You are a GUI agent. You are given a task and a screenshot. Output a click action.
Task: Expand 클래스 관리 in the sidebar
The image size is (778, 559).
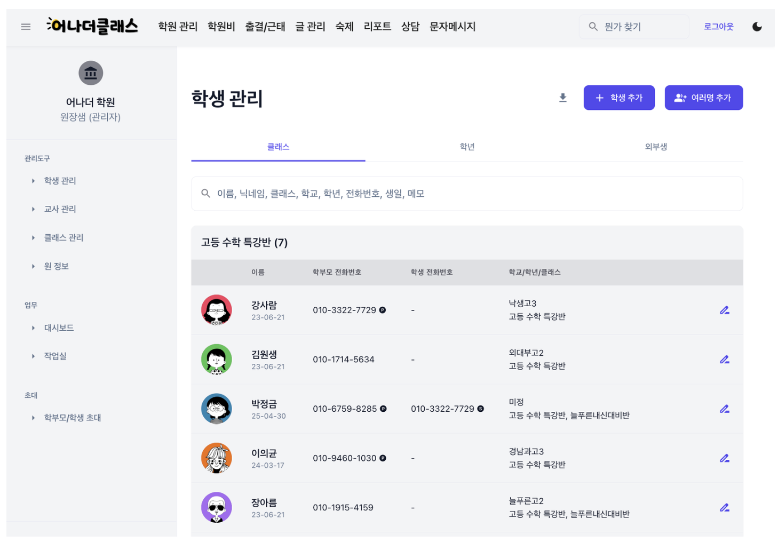(63, 237)
